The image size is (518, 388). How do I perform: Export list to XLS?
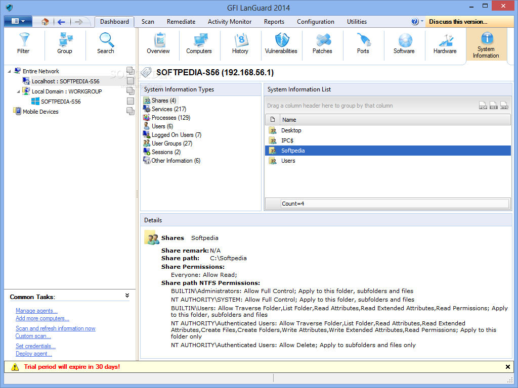click(x=493, y=105)
